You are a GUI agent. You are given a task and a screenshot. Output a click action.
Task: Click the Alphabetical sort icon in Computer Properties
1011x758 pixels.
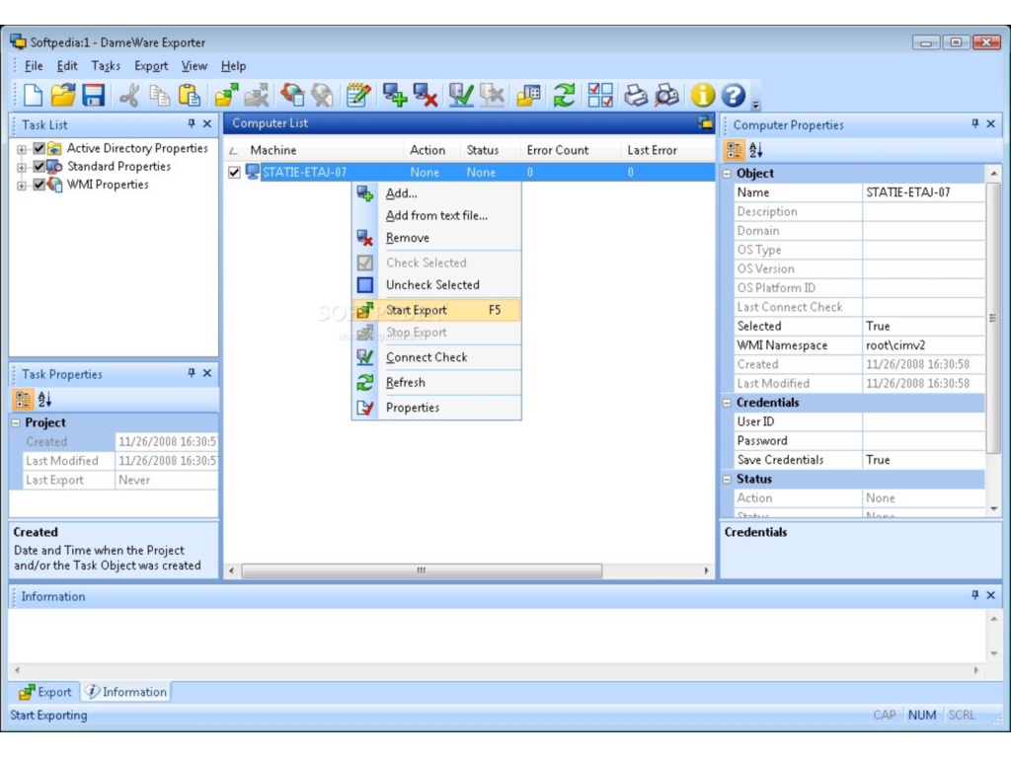[x=755, y=150]
